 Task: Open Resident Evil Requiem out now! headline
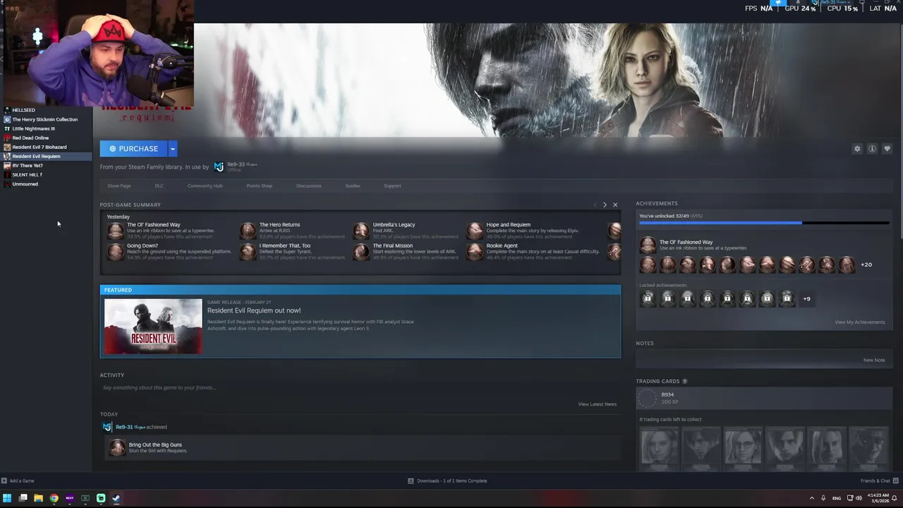tap(254, 310)
